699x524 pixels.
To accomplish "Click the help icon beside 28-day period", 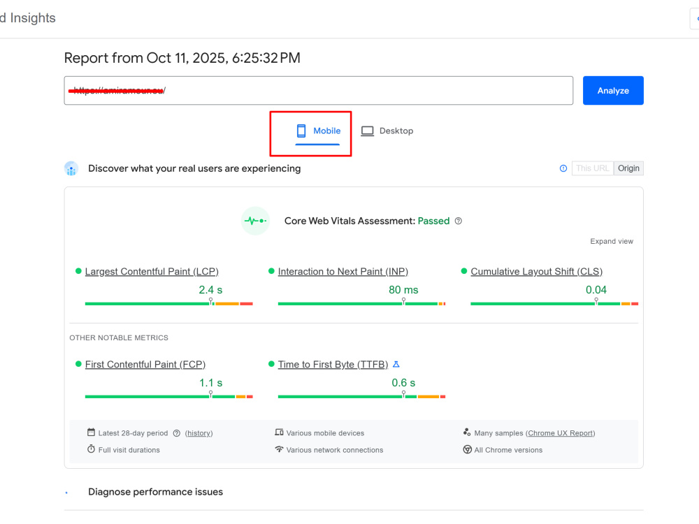I will [177, 433].
